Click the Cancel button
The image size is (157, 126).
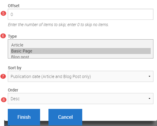pos(65,117)
